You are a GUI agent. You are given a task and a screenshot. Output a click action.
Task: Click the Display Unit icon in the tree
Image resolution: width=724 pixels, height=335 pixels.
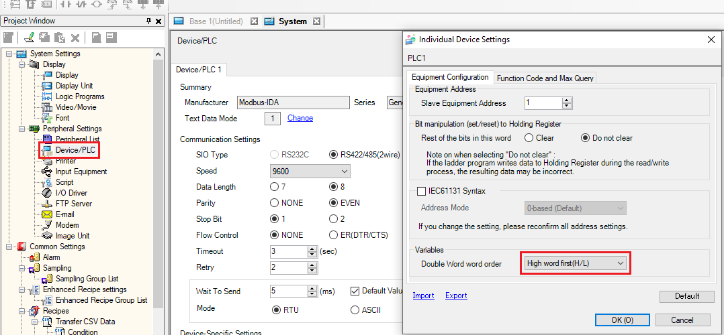[x=47, y=86]
